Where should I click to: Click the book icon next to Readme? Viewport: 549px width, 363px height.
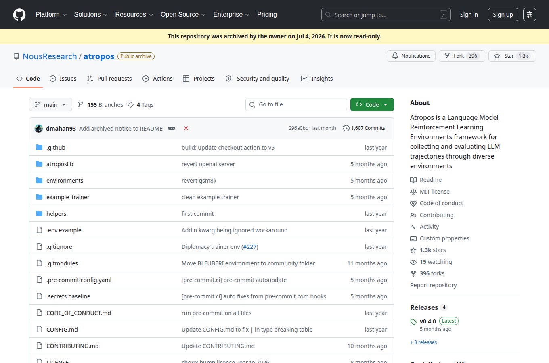pyautogui.click(x=413, y=180)
